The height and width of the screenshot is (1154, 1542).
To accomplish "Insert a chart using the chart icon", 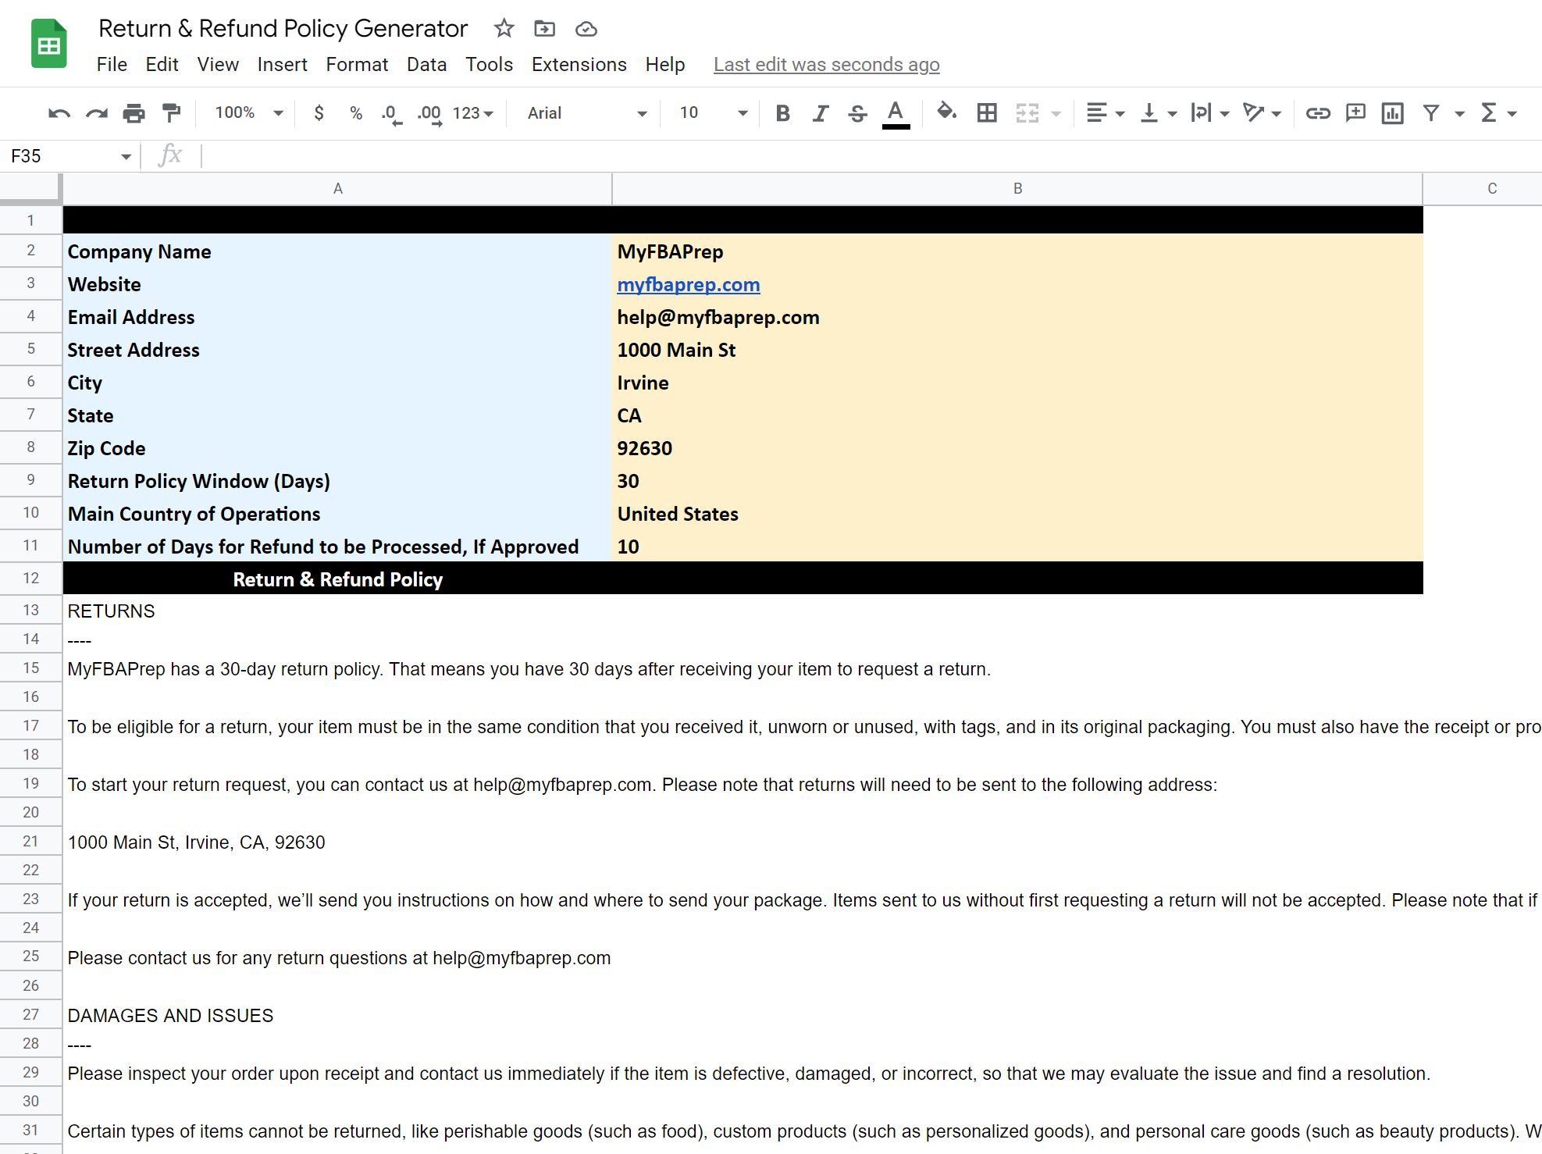I will (x=1392, y=113).
